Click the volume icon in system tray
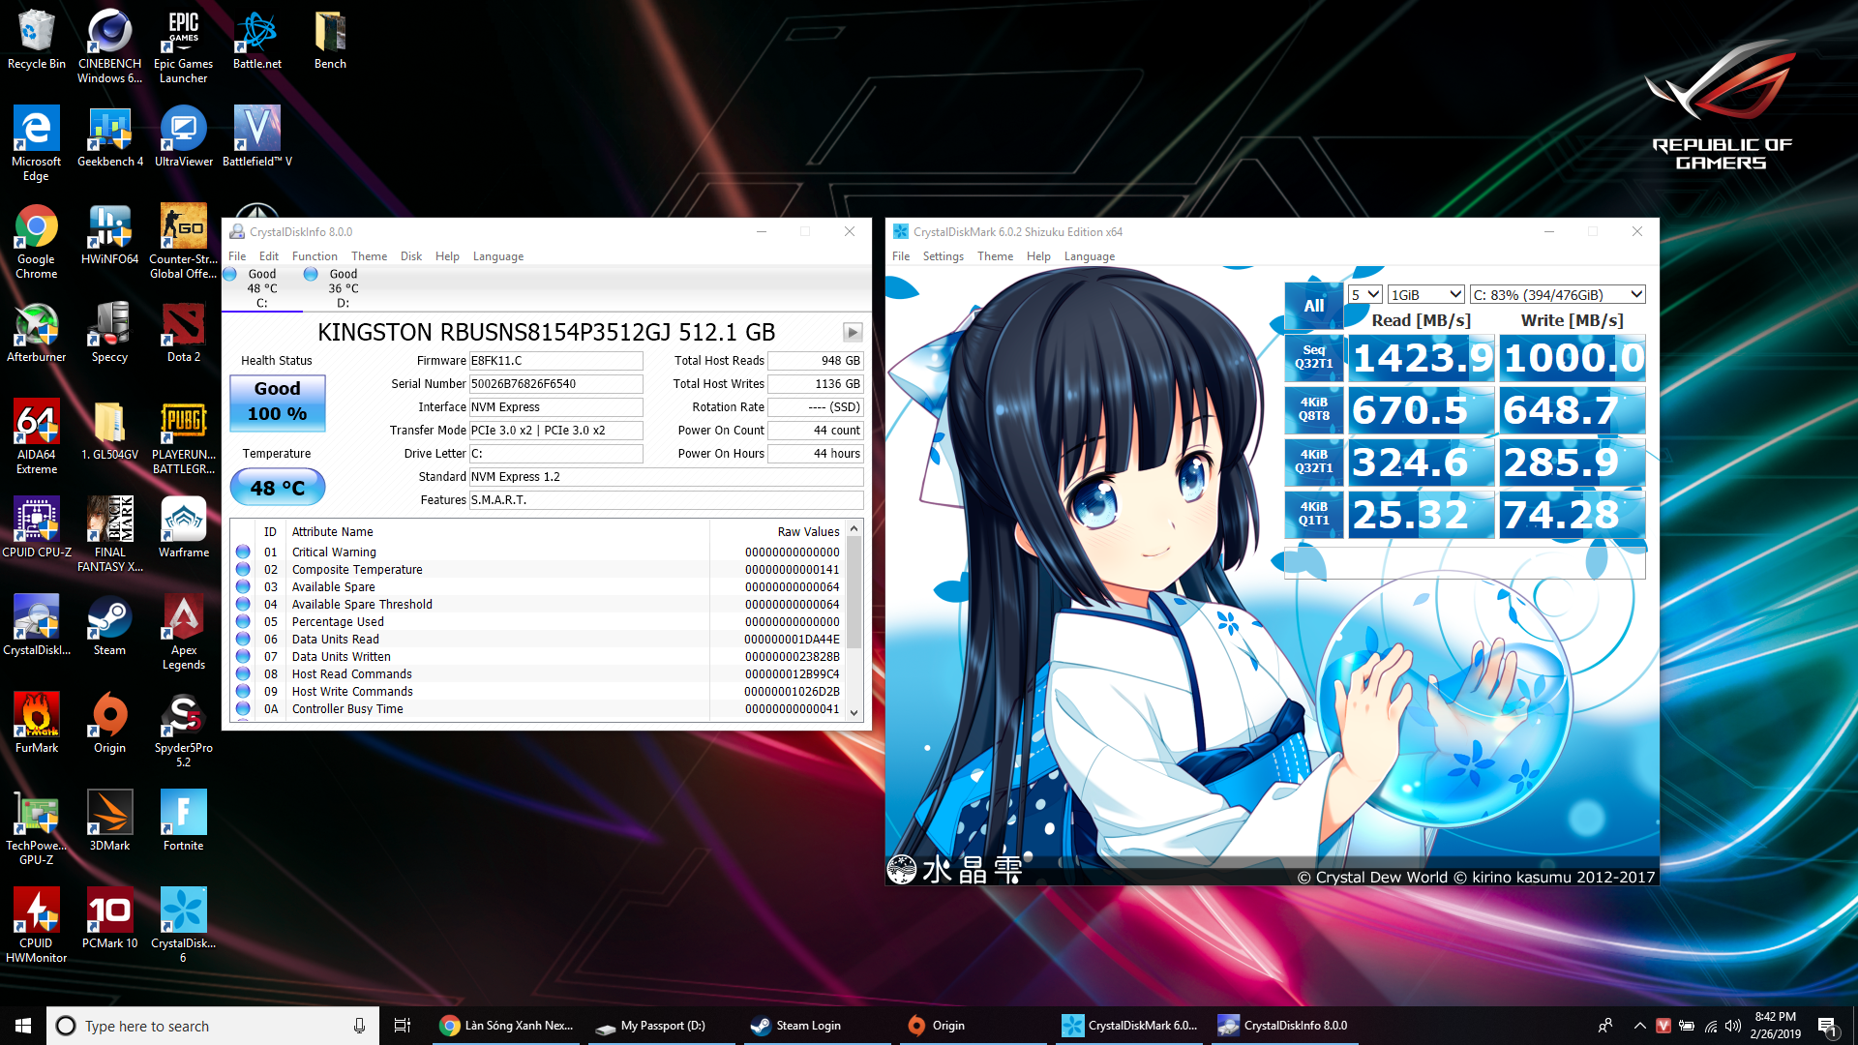 click(1733, 1026)
